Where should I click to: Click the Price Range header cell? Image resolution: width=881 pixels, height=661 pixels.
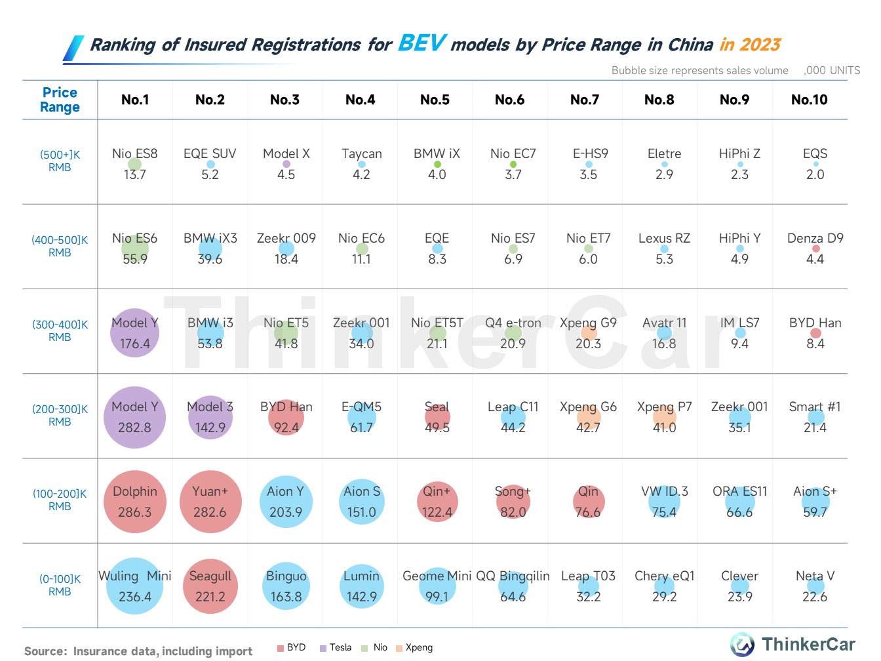pos(60,100)
